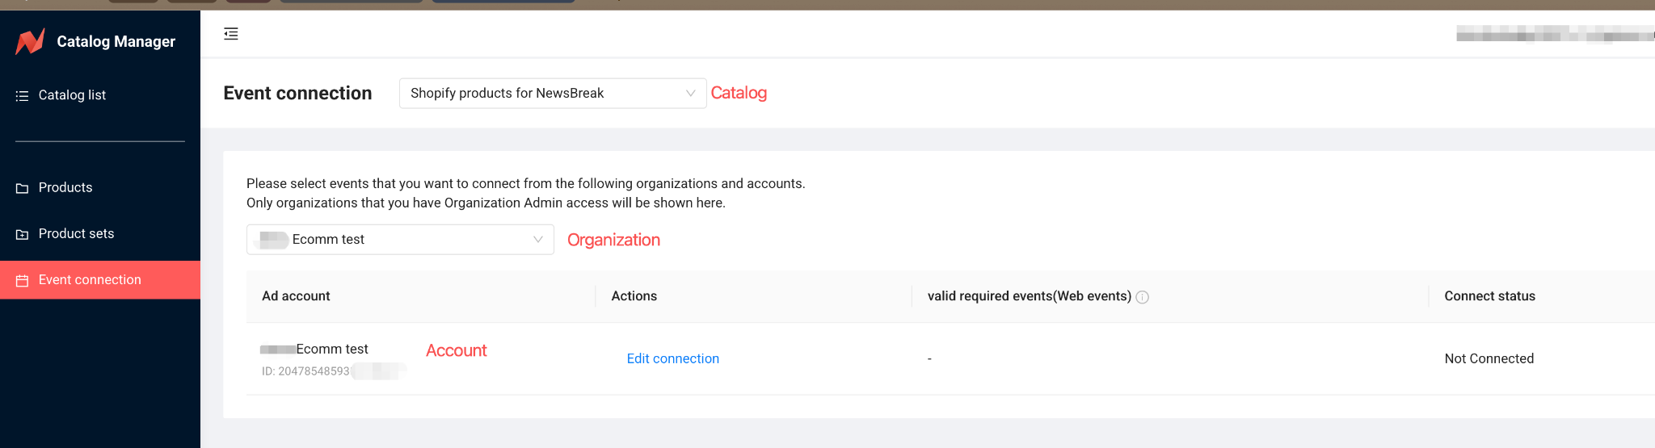The image size is (1655, 448).
Task: Click the Catalog Manager title text
Action: pyautogui.click(x=116, y=41)
